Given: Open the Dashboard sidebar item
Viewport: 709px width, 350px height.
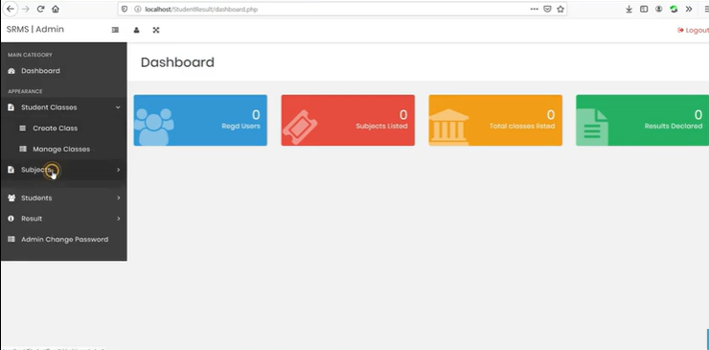Looking at the screenshot, I should 64,71.
